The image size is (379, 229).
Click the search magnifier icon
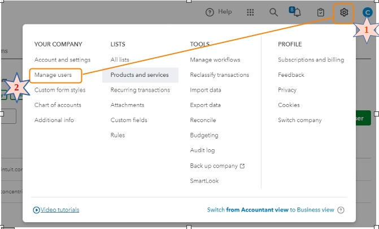pyautogui.click(x=274, y=12)
